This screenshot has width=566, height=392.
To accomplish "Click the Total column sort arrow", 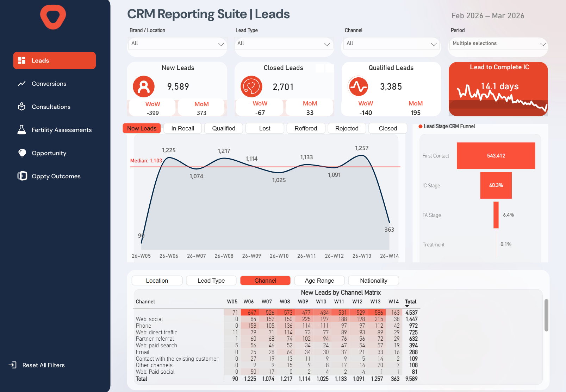I will coord(407,306).
